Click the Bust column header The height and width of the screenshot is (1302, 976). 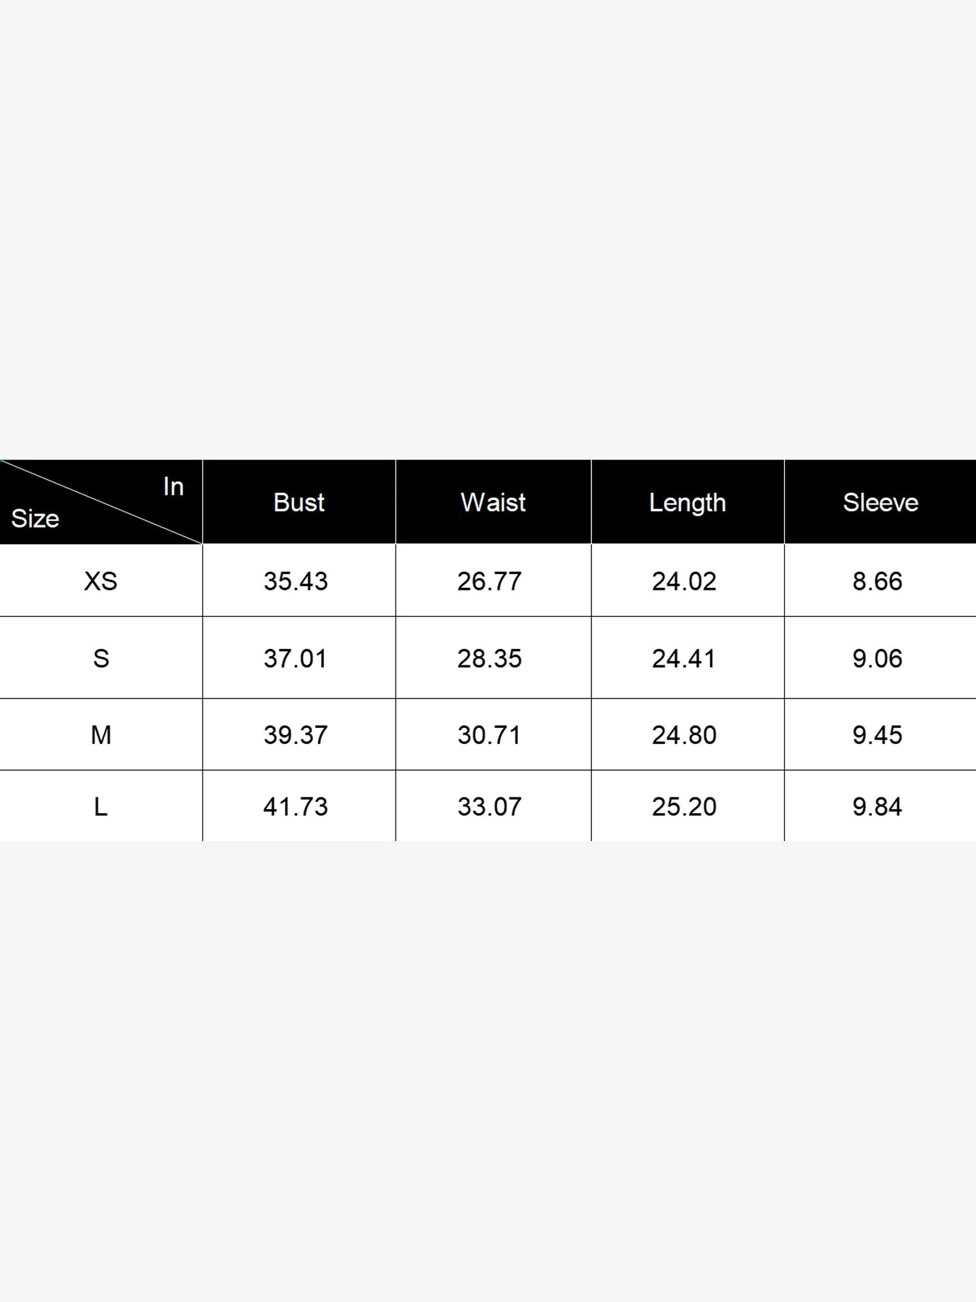[x=299, y=503]
